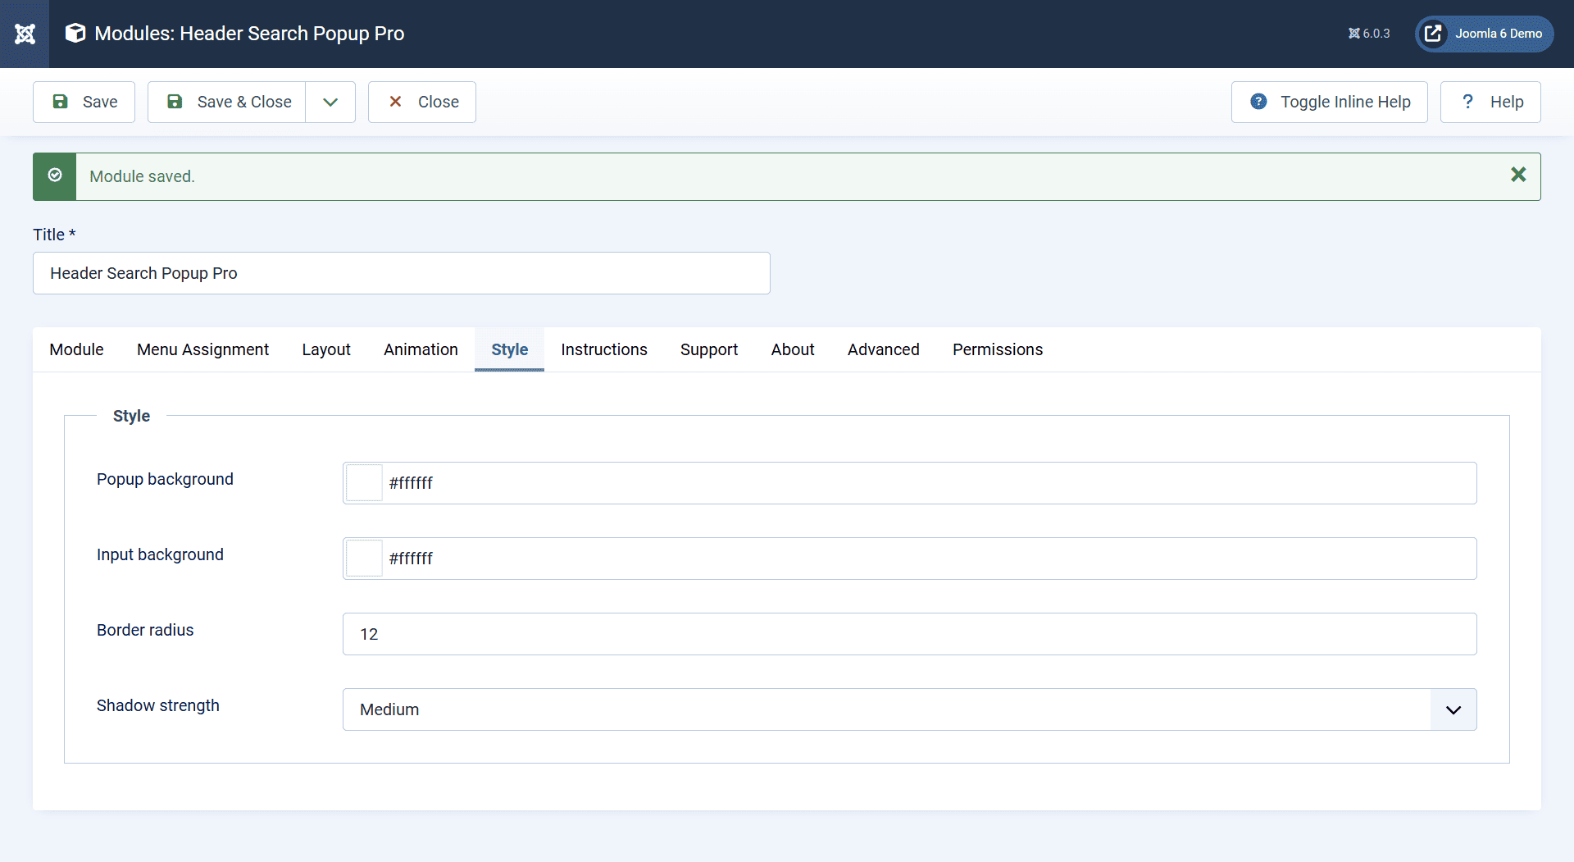The height and width of the screenshot is (862, 1574).
Task: Open the Joomla 6 Demo site link
Action: (x=1497, y=34)
